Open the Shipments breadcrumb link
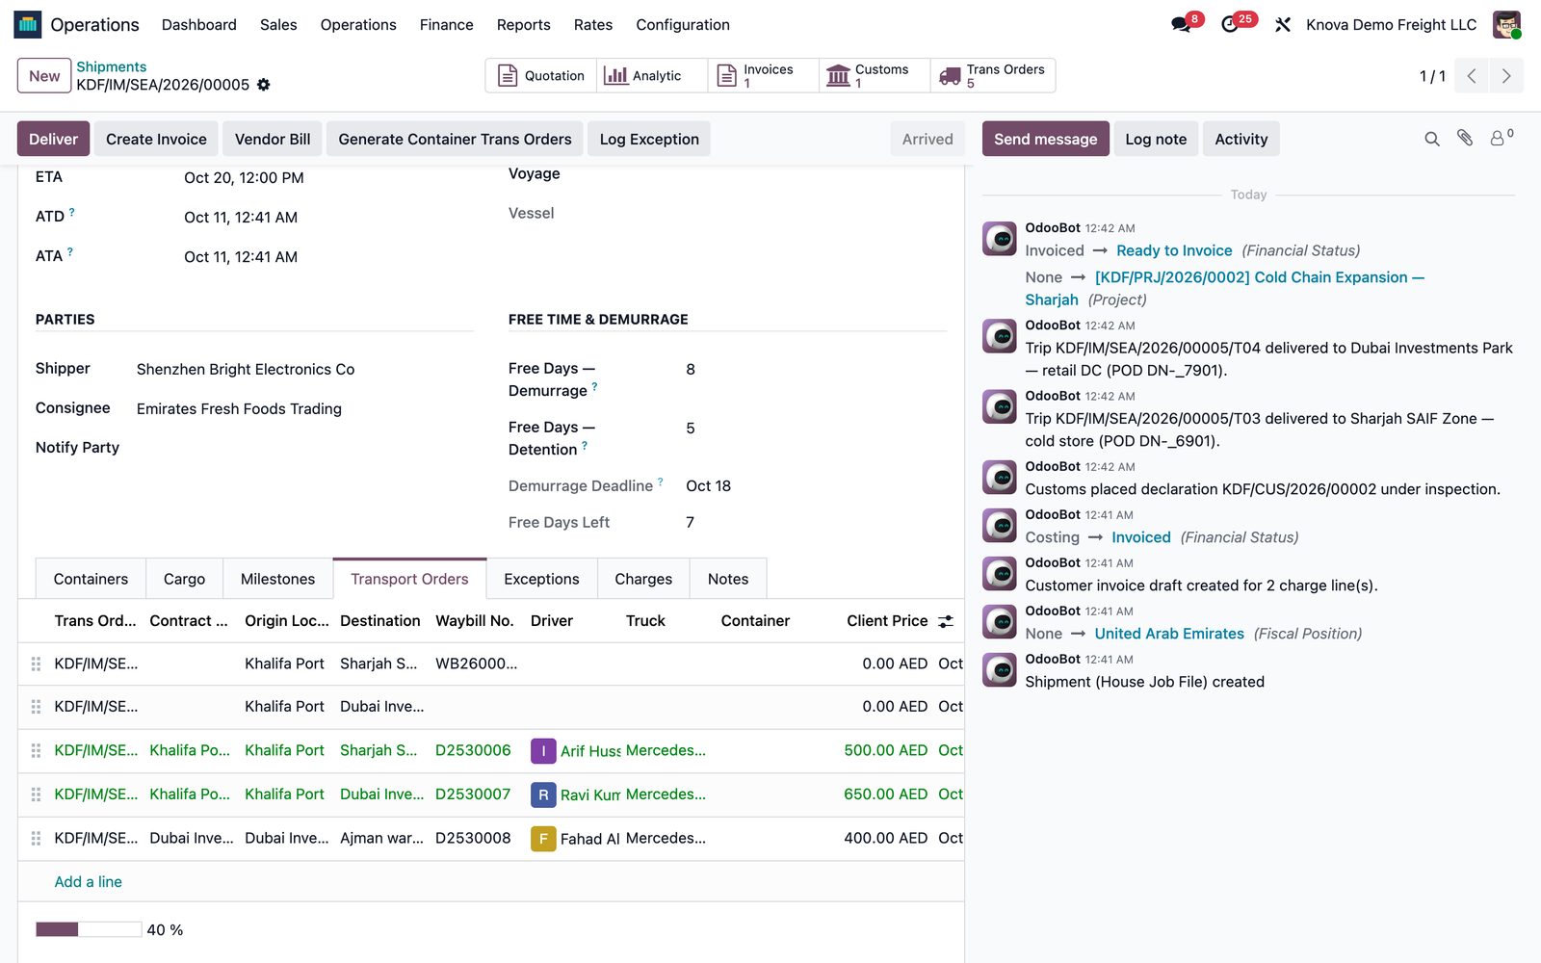The image size is (1541, 963). [x=112, y=66]
